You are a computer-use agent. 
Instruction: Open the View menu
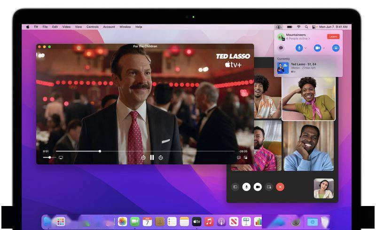click(x=78, y=27)
